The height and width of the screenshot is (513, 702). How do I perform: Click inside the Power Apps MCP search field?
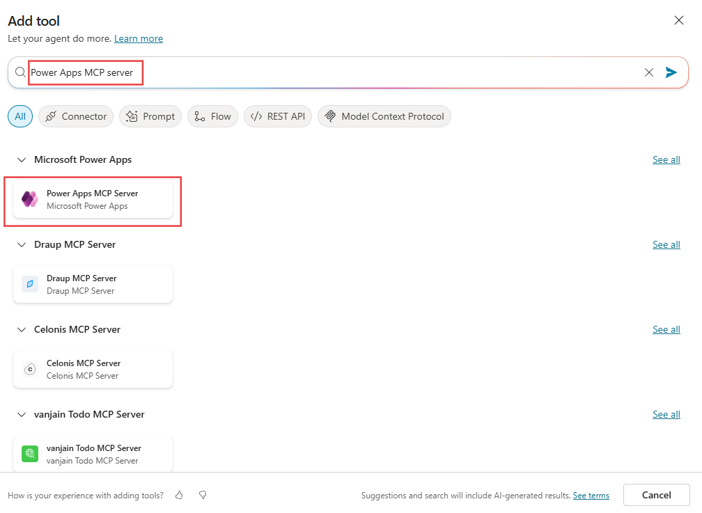85,72
